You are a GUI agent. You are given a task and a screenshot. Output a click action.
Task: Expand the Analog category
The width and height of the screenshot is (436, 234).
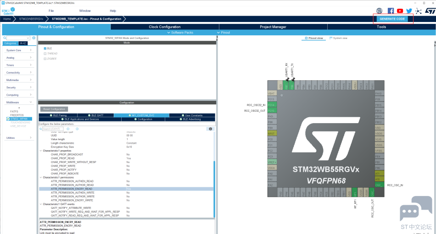[x=19, y=58]
